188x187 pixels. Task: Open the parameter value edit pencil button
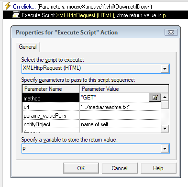pyautogui.click(x=155, y=97)
